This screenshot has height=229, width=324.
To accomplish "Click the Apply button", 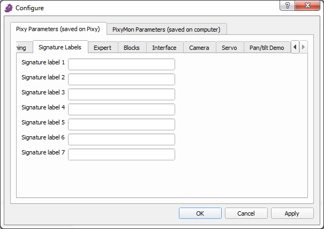I will pos(292,213).
